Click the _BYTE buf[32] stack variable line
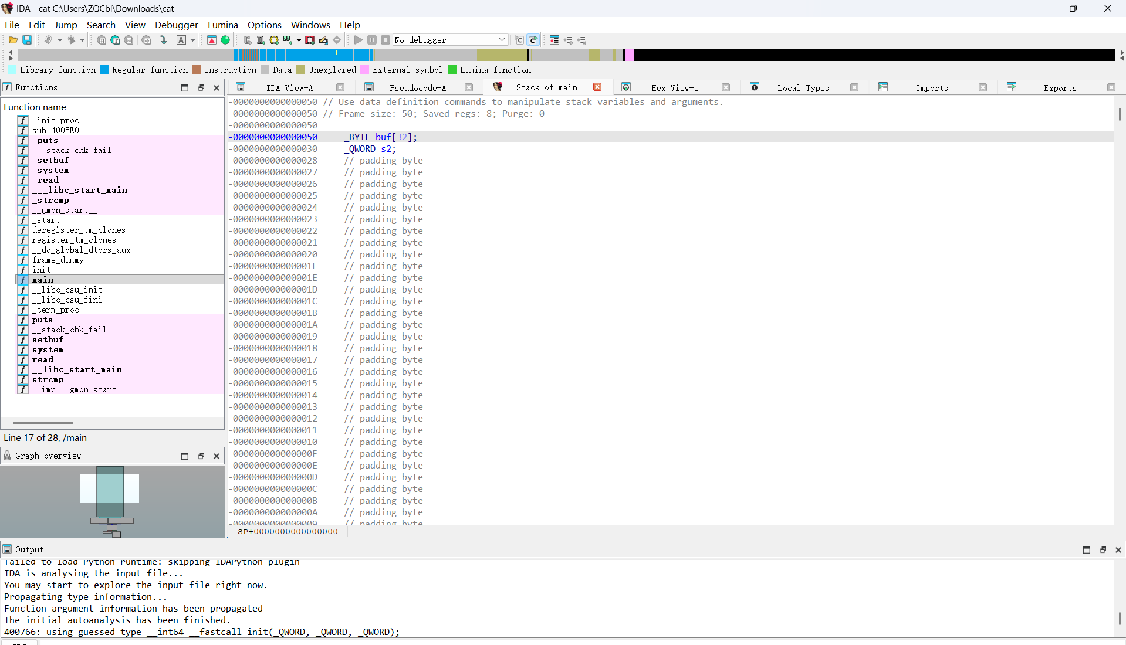Viewport: 1126px width, 645px height. coord(671,137)
